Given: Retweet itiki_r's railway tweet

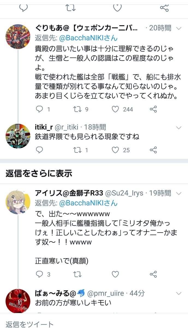Looking at the screenshot, I should pos(77,150).
